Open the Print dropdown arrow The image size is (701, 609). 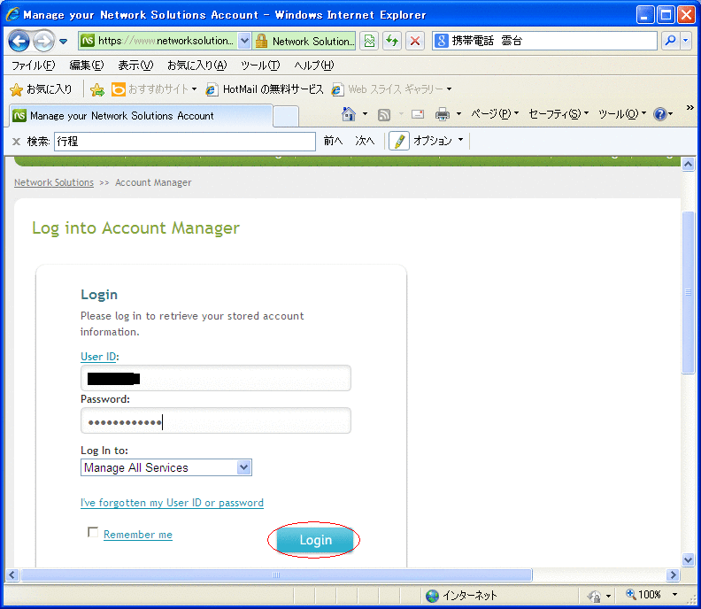pos(458,114)
